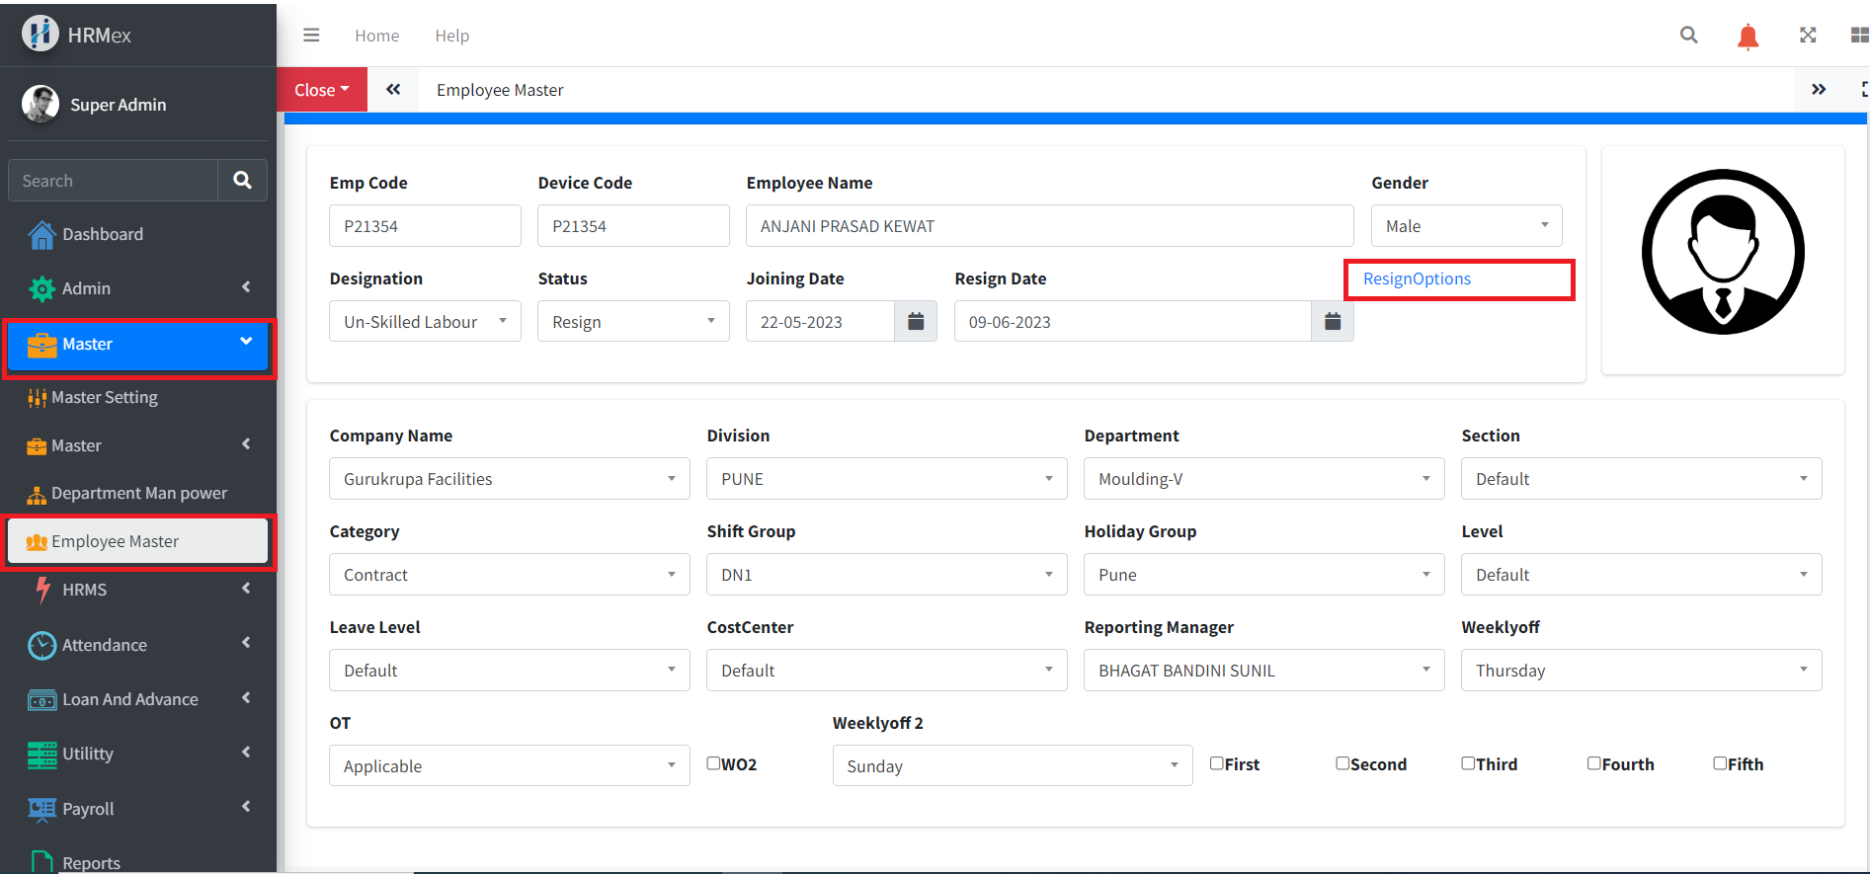1870x874 pixels.
Task: Open the Weeklyoff dropdown set to Thursday
Action: tap(1640, 671)
